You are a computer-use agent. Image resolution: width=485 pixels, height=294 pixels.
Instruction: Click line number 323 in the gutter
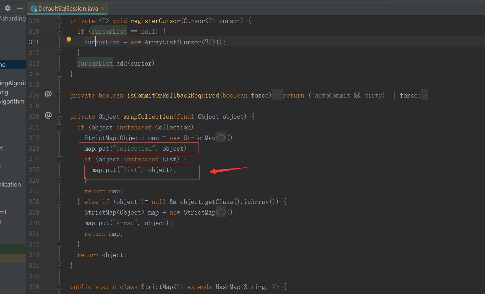34,149
